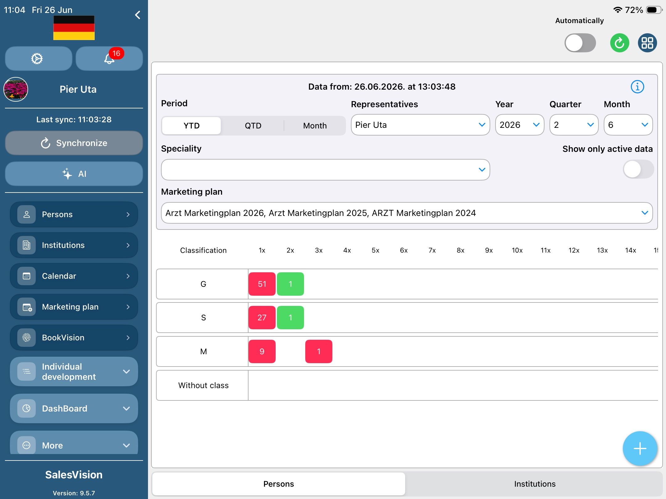
Task: Select the Without class row label
Action: [203, 385]
